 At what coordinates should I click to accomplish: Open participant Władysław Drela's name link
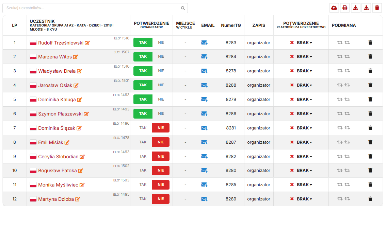pos(57,71)
